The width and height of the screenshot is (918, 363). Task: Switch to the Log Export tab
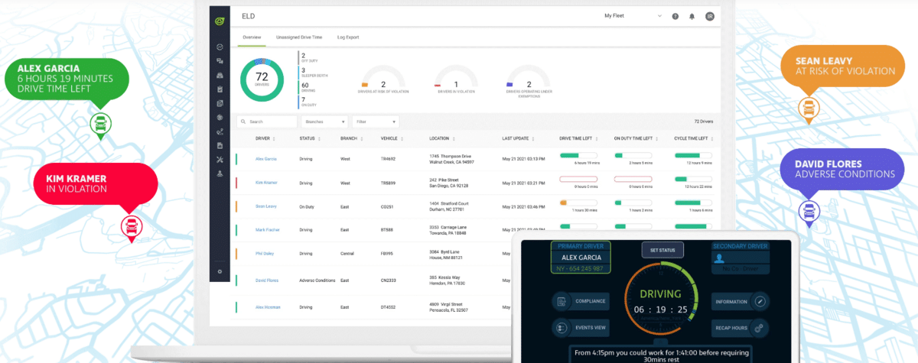pyautogui.click(x=349, y=37)
